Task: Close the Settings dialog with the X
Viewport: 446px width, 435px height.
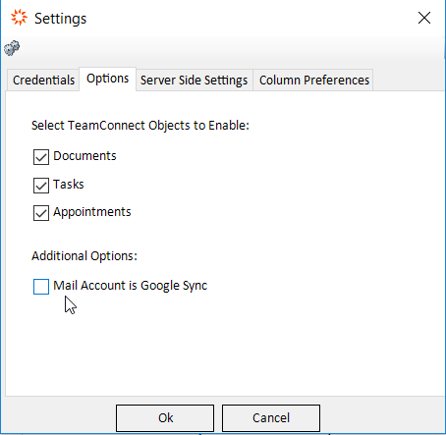Action: pyautogui.click(x=424, y=18)
